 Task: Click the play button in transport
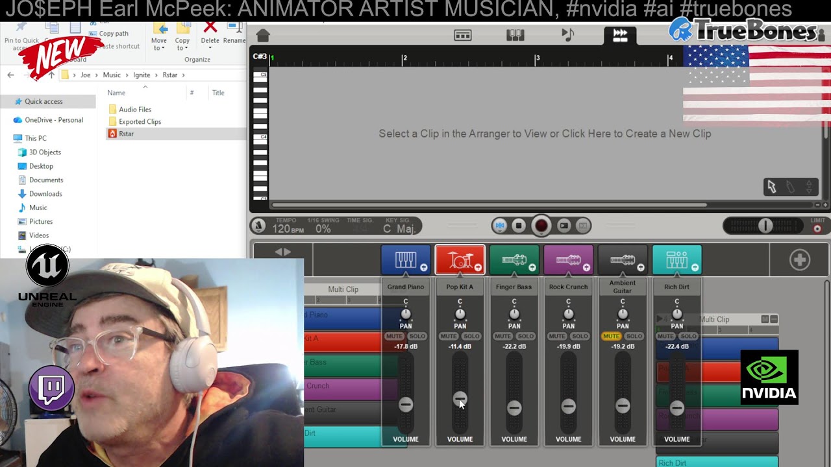pyautogui.click(x=564, y=226)
